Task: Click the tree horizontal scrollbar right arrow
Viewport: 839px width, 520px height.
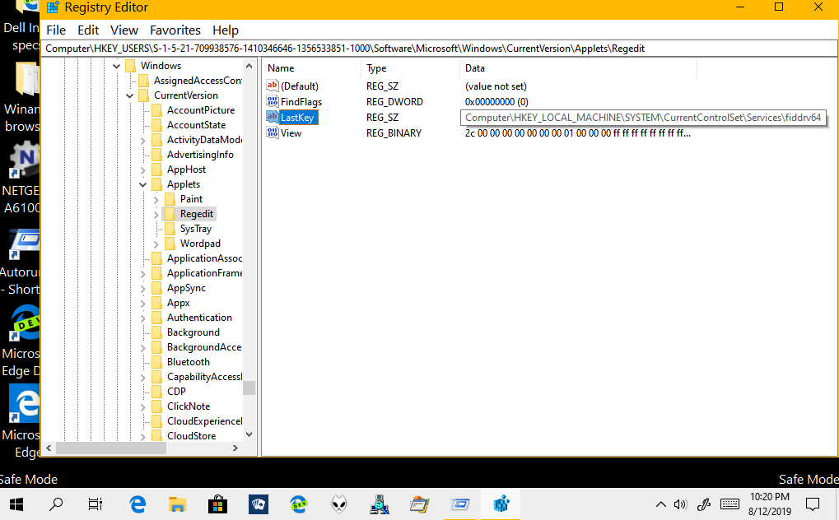Action: coord(235,448)
